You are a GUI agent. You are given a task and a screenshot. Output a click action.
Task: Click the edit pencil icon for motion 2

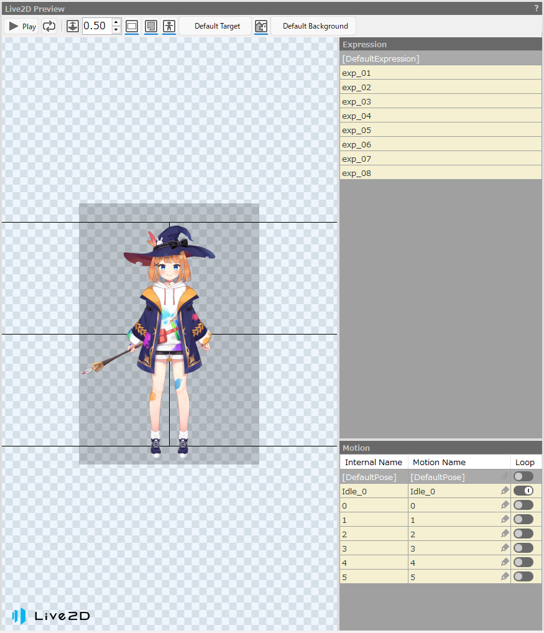(504, 534)
